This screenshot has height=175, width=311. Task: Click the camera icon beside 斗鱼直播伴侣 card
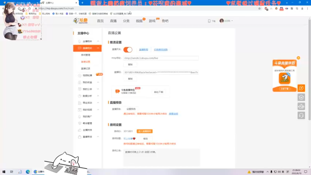[117, 91]
